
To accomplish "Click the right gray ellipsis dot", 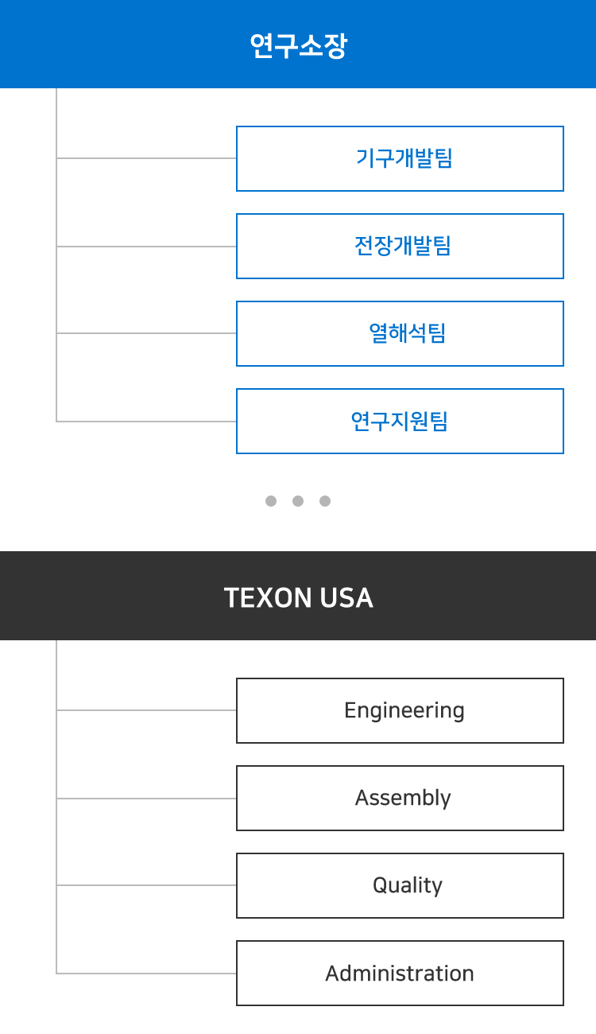I will [325, 501].
